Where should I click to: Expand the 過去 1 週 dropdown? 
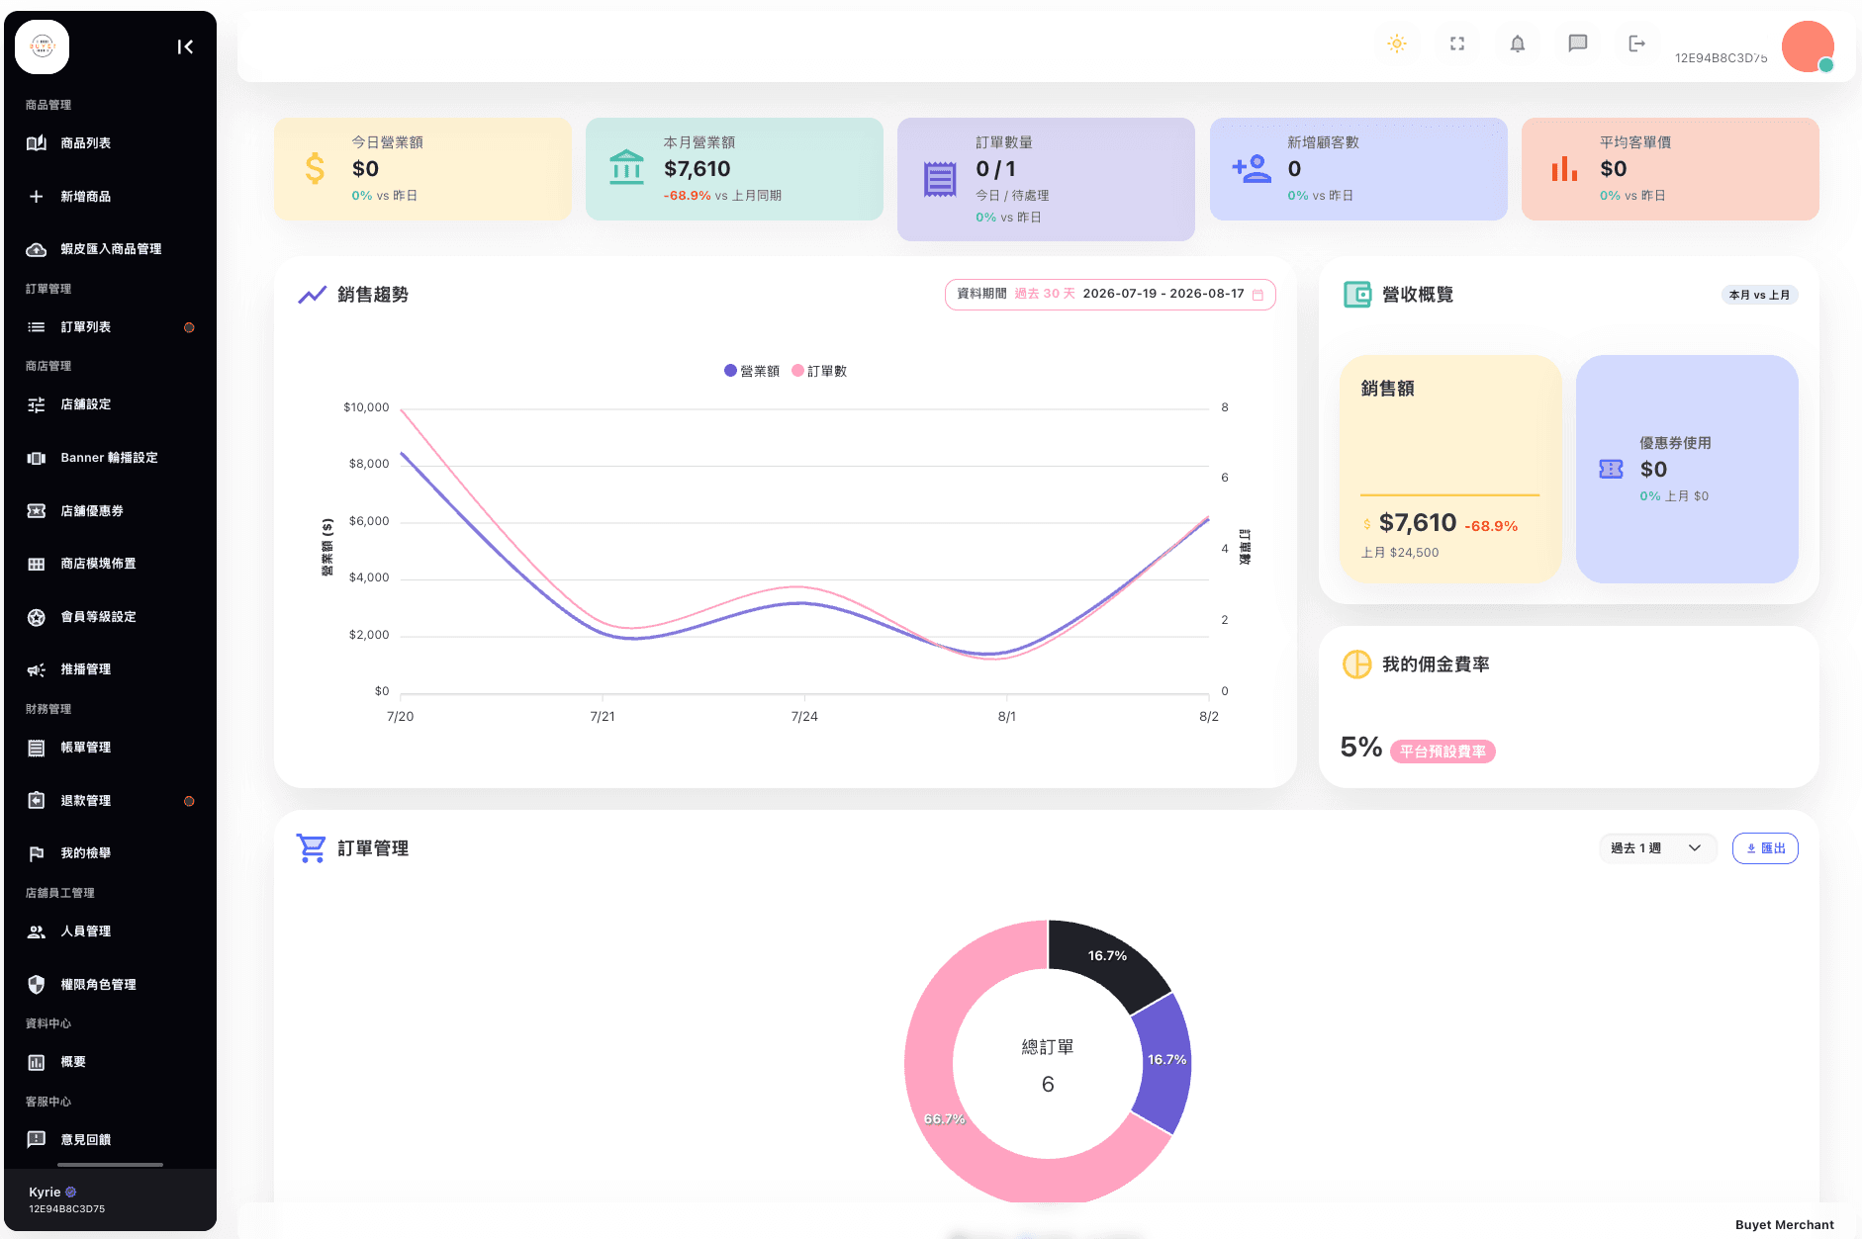pos(1656,848)
